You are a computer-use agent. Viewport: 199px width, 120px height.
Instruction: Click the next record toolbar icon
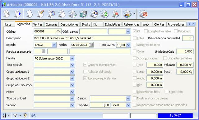click(17, 14)
